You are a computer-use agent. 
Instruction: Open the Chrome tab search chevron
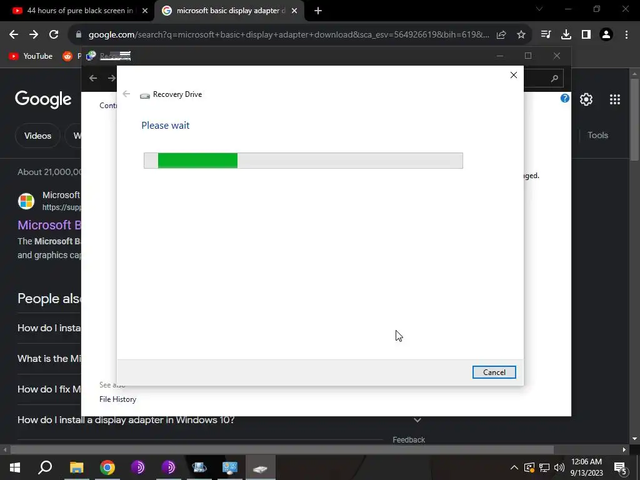click(539, 9)
